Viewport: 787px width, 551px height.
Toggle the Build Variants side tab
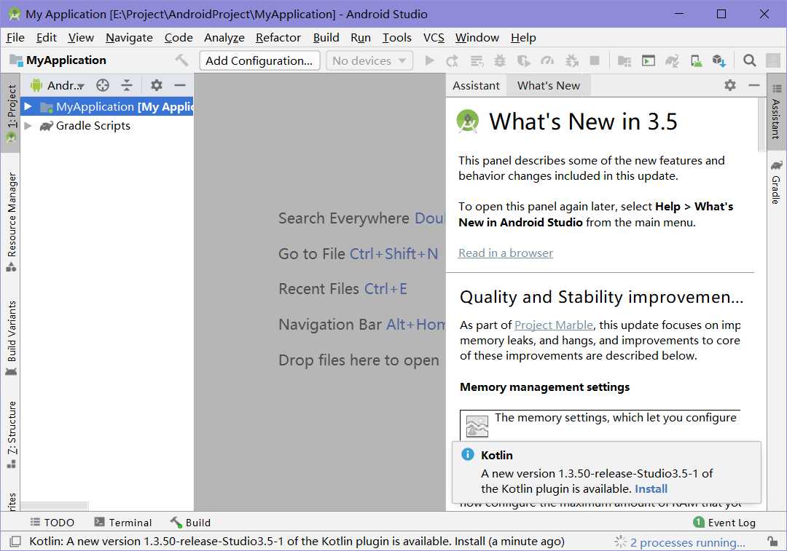pos(11,338)
